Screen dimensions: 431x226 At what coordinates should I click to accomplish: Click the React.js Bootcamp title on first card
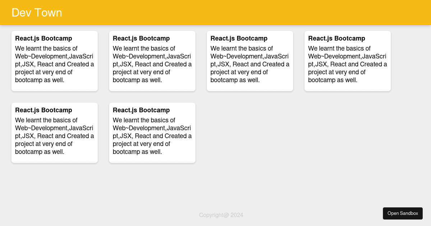pyautogui.click(x=43, y=38)
